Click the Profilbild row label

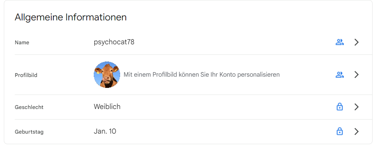point(26,75)
